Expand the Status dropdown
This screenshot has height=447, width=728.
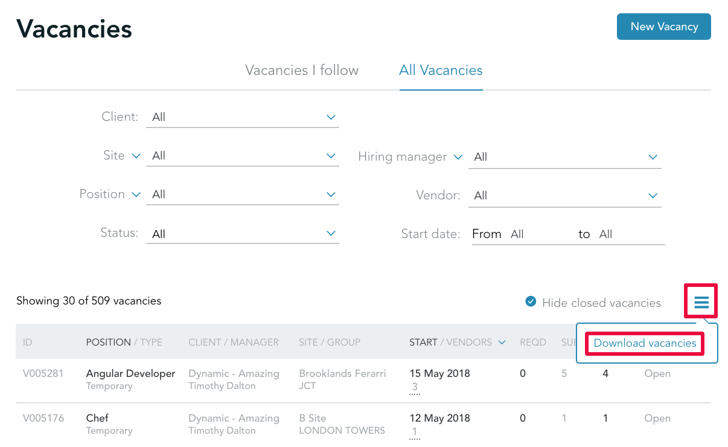coord(243,234)
